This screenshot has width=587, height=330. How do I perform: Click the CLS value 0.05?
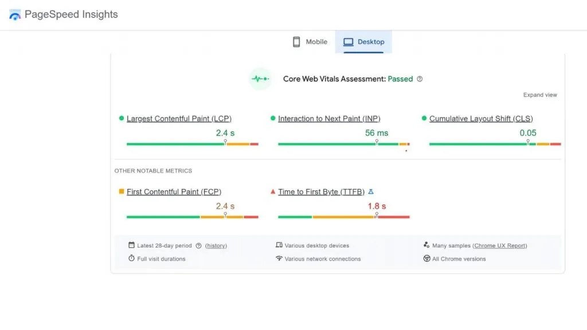coord(528,133)
